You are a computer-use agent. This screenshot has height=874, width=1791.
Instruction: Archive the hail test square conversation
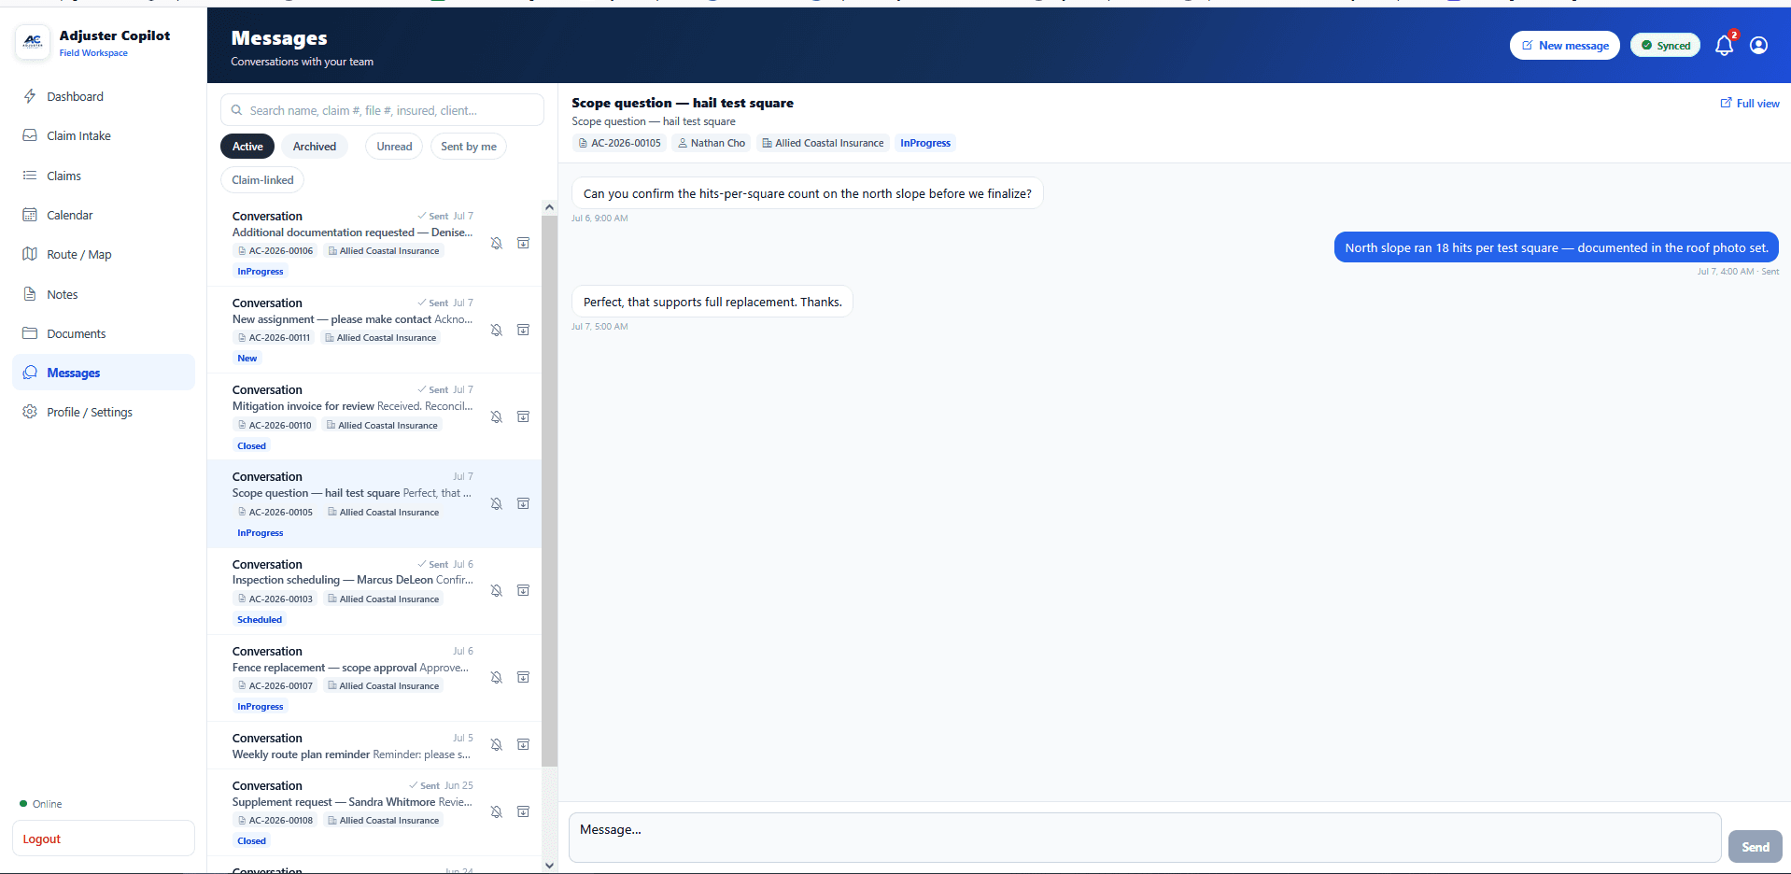click(524, 503)
